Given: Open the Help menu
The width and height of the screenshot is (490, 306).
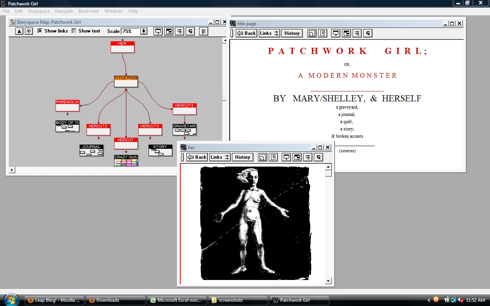Looking at the screenshot, I should click(x=133, y=11).
